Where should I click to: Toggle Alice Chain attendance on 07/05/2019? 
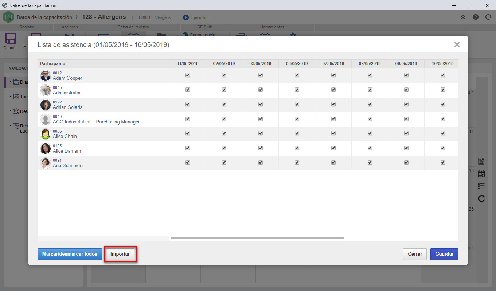(x=333, y=133)
